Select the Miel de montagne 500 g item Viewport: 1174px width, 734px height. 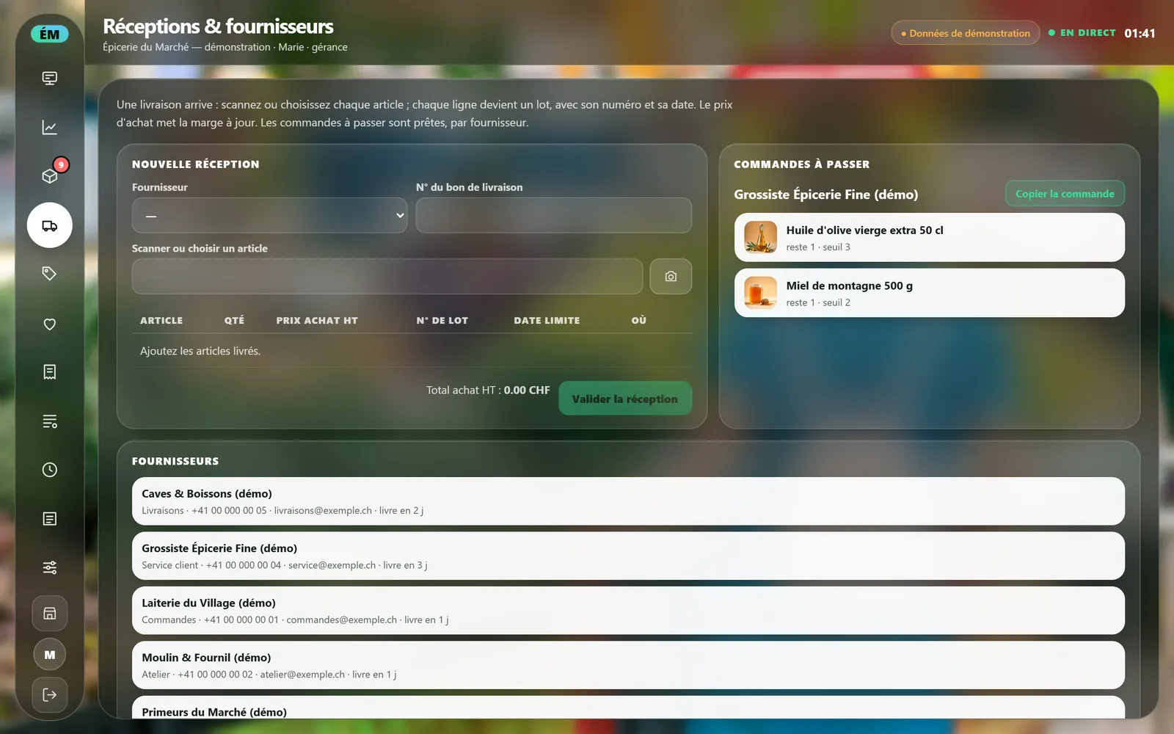(x=930, y=293)
